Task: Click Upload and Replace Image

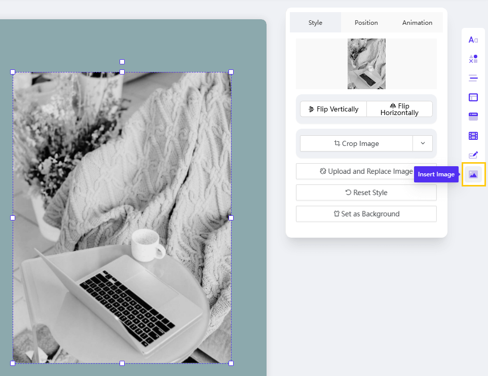Action: pos(366,171)
